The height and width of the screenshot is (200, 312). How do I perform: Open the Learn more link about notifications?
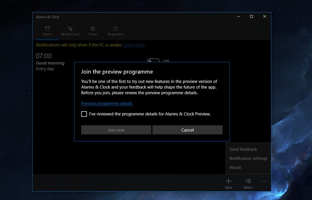(134, 45)
